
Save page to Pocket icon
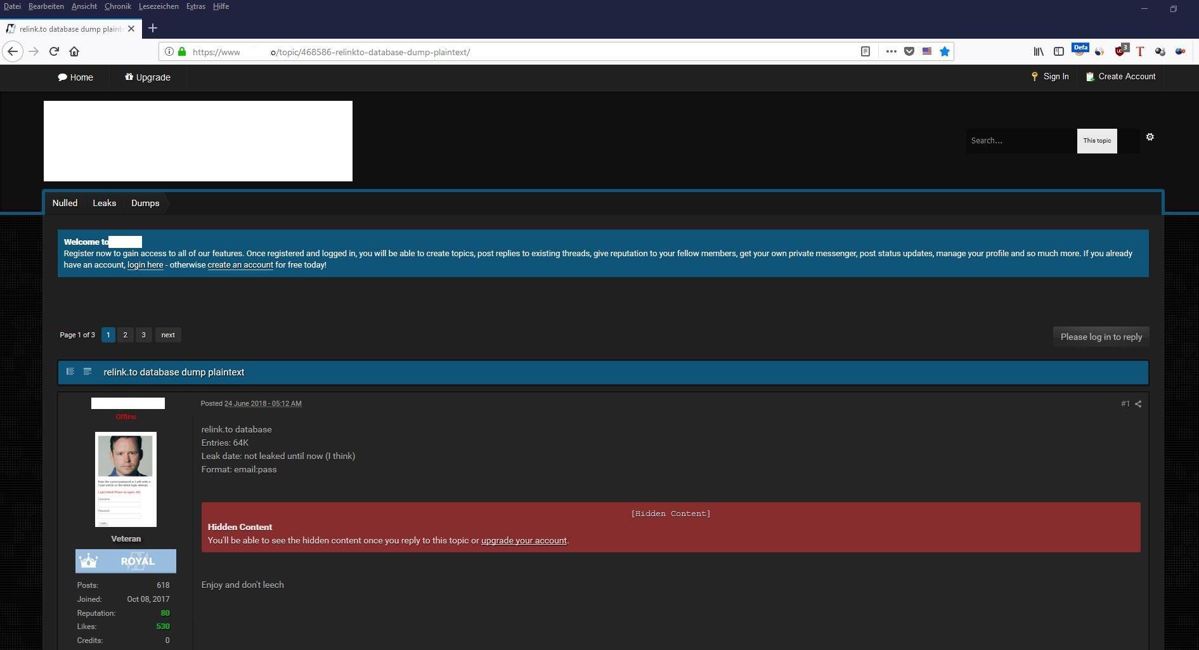coord(909,51)
